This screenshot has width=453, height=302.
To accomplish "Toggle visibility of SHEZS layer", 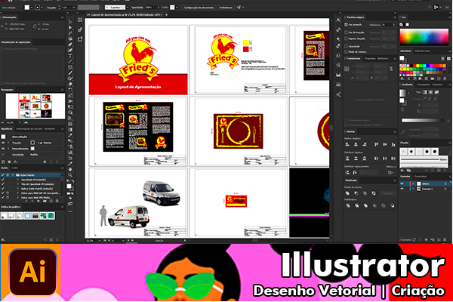I will tap(402, 183).
